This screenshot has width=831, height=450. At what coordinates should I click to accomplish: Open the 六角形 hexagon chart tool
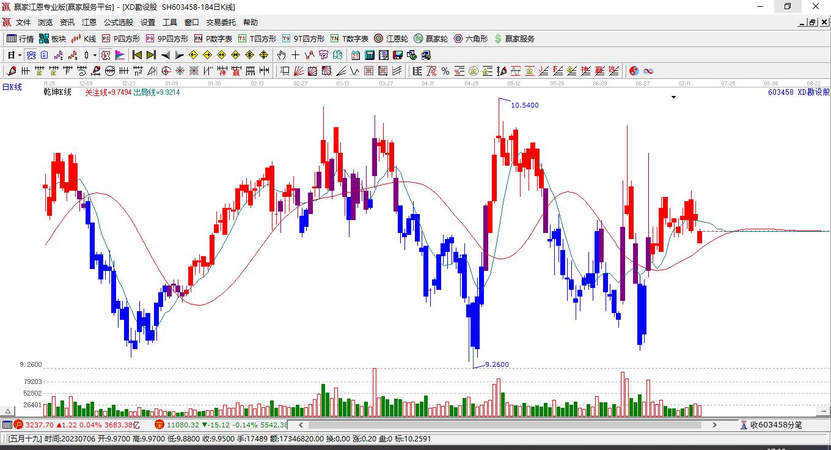click(470, 39)
